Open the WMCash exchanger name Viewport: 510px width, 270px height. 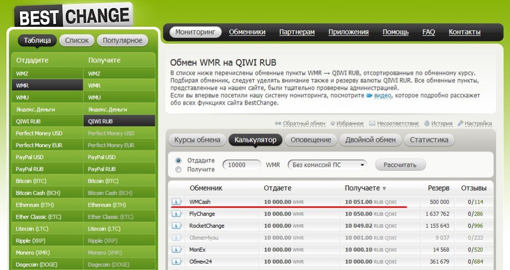point(200,202)
